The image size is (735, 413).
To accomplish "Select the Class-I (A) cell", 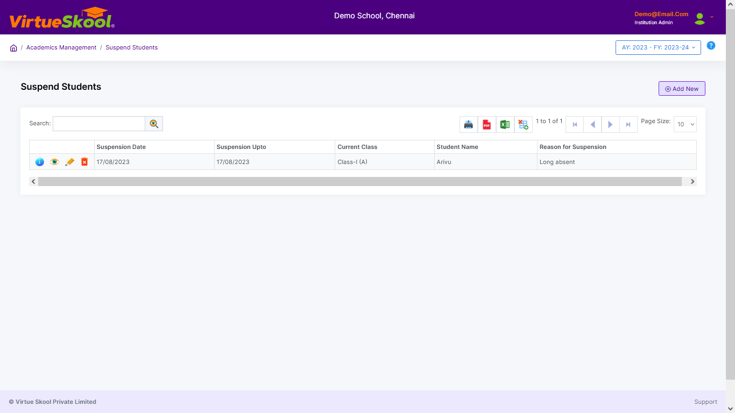I will (385, 162).
